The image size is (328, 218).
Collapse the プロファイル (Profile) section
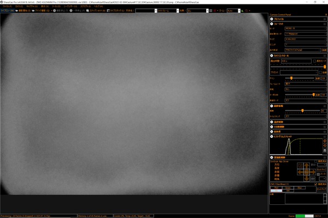(272, 19)
